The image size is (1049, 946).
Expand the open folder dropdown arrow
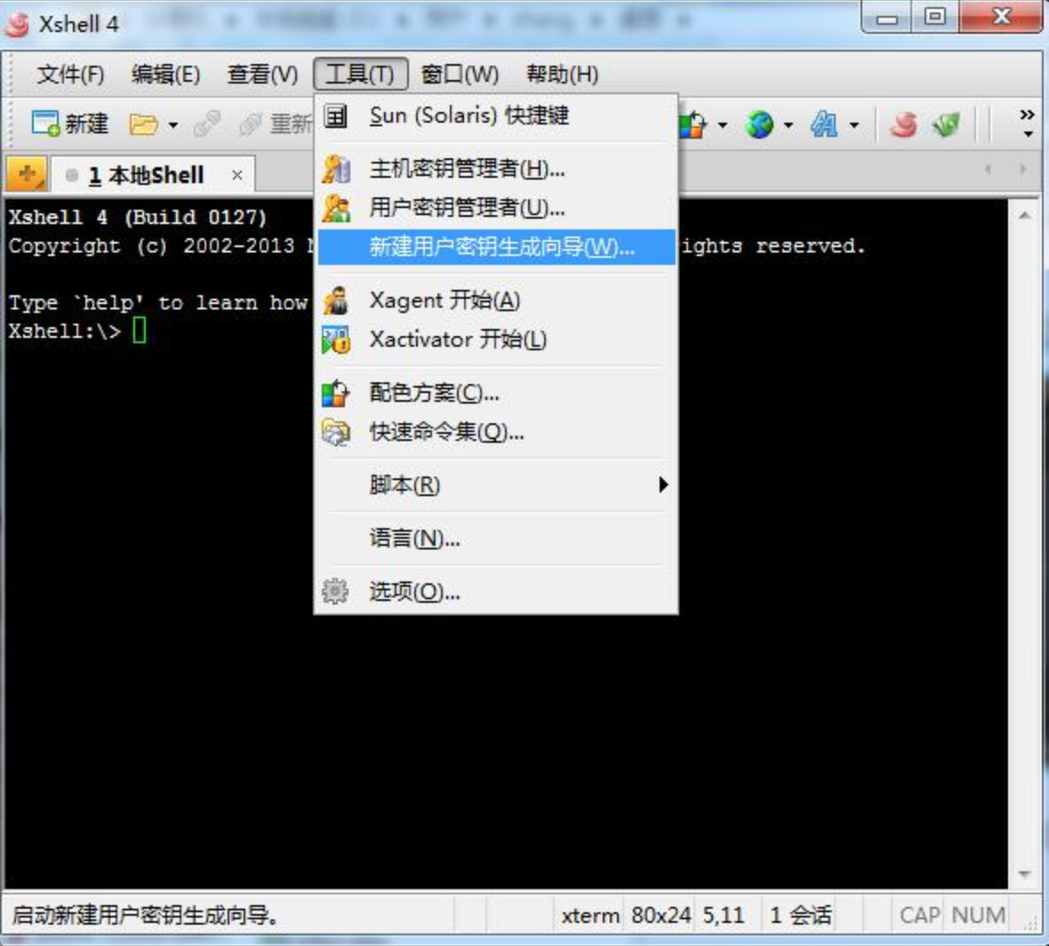tap(173, 125)
